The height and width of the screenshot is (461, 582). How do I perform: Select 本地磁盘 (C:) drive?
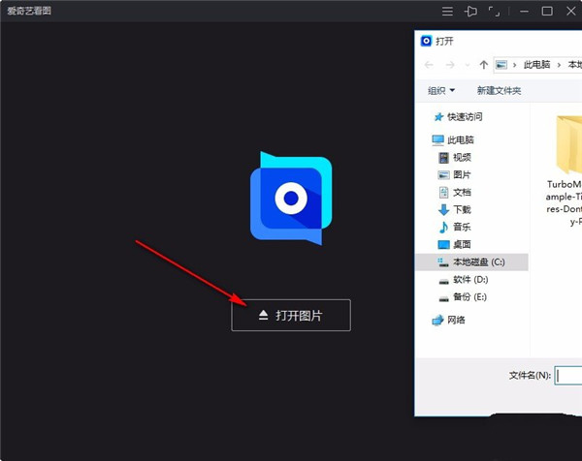pyautogui.click(x=478, y=261)
